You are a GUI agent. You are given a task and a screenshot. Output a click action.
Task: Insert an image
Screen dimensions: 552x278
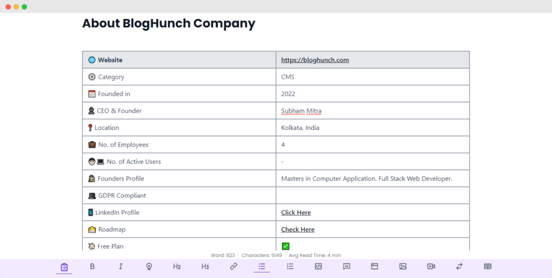(x=403, y=266)
